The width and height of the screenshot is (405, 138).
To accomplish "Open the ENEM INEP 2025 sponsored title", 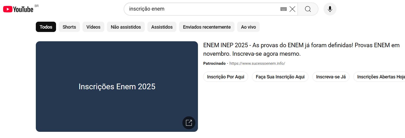I will point(301,50).
